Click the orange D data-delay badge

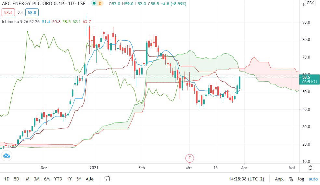100,4
